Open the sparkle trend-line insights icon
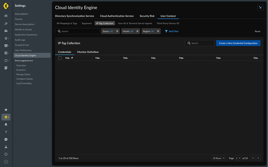This screenshot has width=268, height=167. (6, 23)
